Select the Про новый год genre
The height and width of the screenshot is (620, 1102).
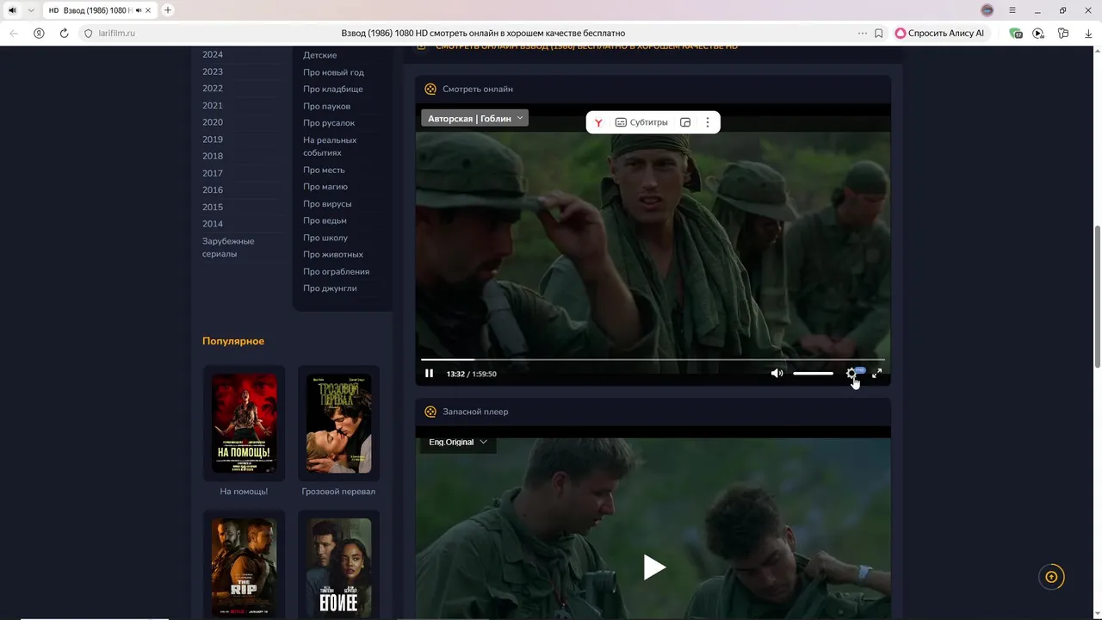333,72
